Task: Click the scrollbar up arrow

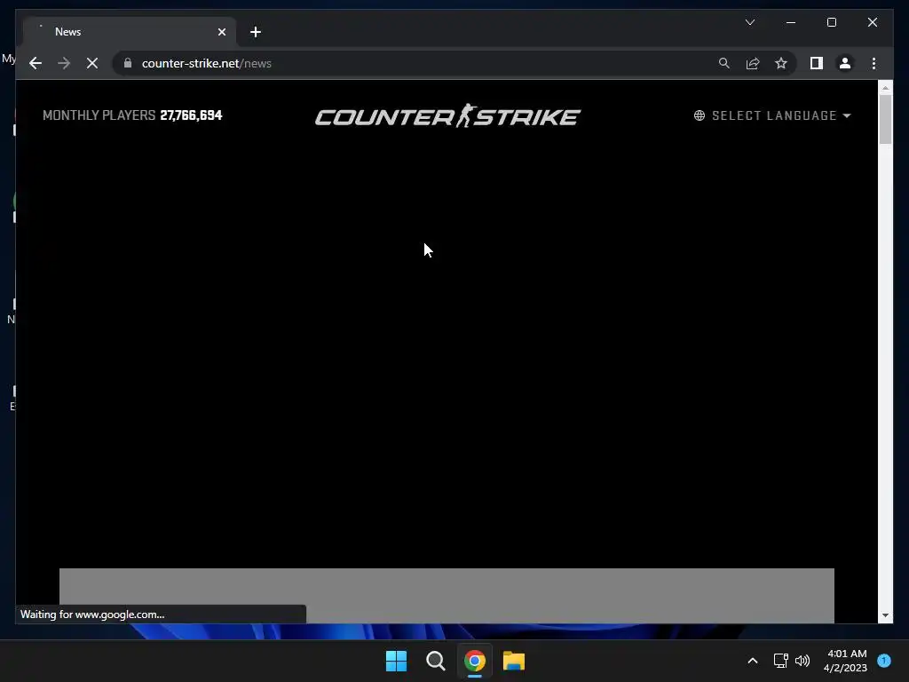Action: pyautogui.click(x=885, y=88)
